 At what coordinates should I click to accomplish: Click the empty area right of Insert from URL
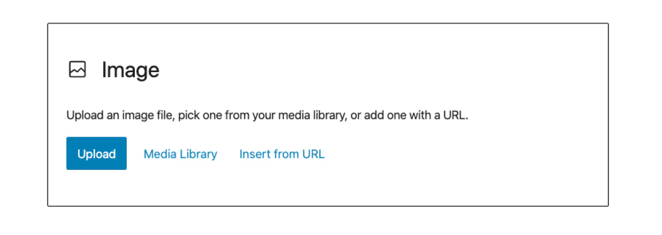(x=465, y=154)
